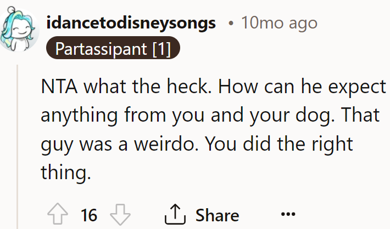
Task: Open idancetodisneysongs user profile
Action: tap(131, 23)
